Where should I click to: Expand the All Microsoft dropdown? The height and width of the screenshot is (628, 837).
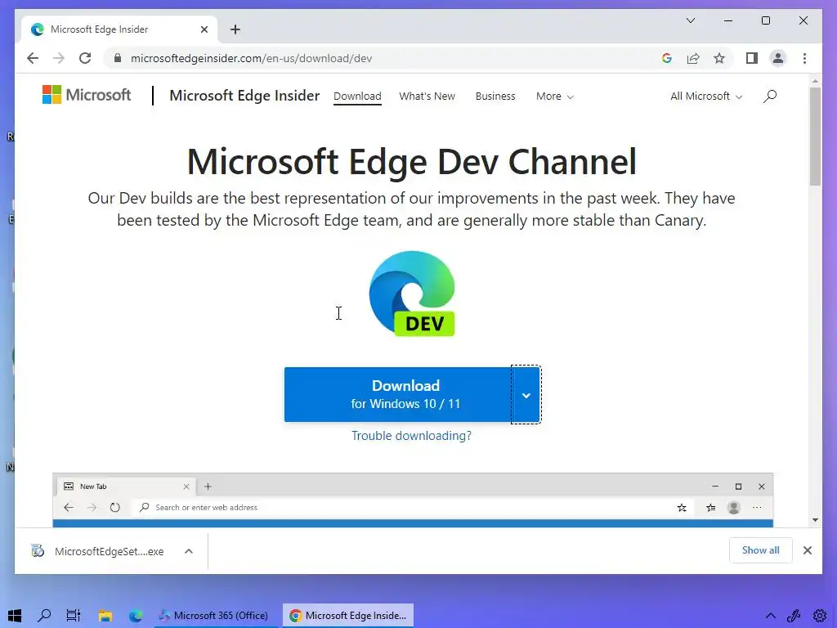(x=706, y=96)
